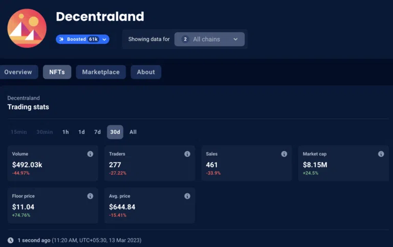Click the info icon on Market cap card
393x247 pixels.
[381, 154]
